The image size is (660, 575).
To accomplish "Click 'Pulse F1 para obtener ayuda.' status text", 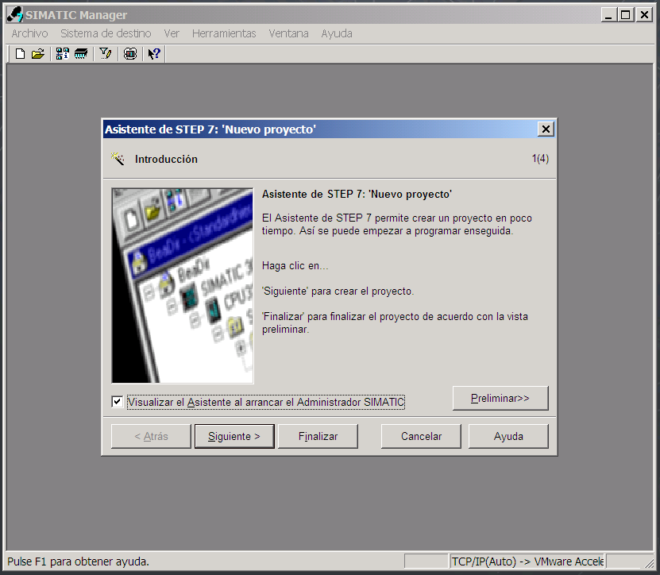I will pos(79,561).
